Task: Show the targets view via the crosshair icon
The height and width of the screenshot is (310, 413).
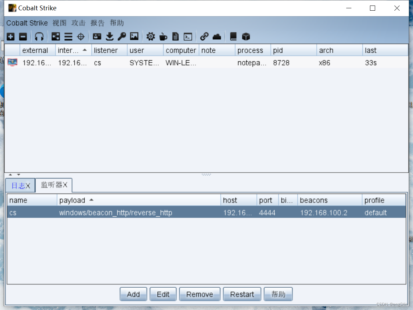Action: 81,36
